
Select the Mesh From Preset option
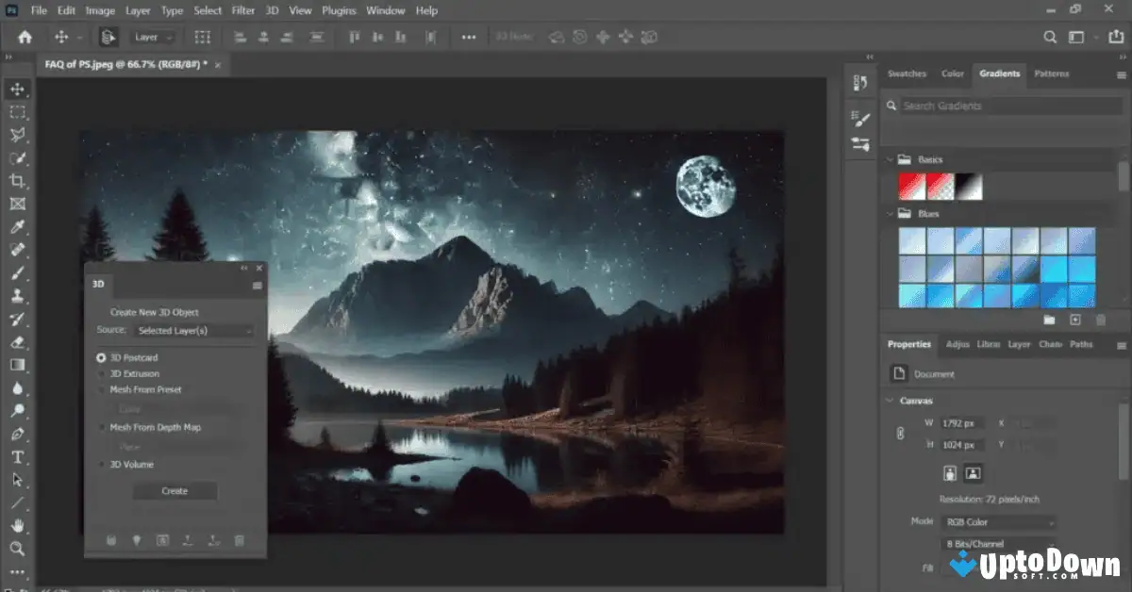click(101, 389)
